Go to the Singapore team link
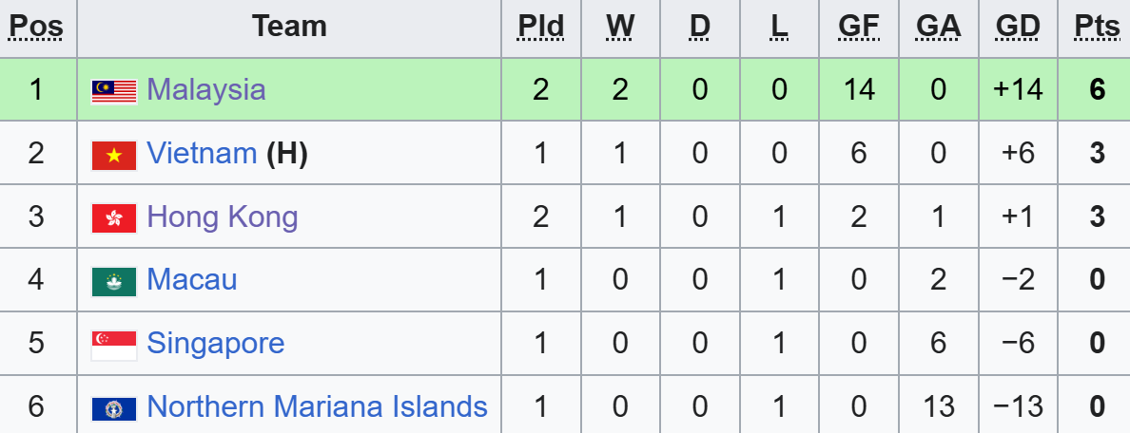The width and height of the screenshot is (1130, 433). point(216,343)
